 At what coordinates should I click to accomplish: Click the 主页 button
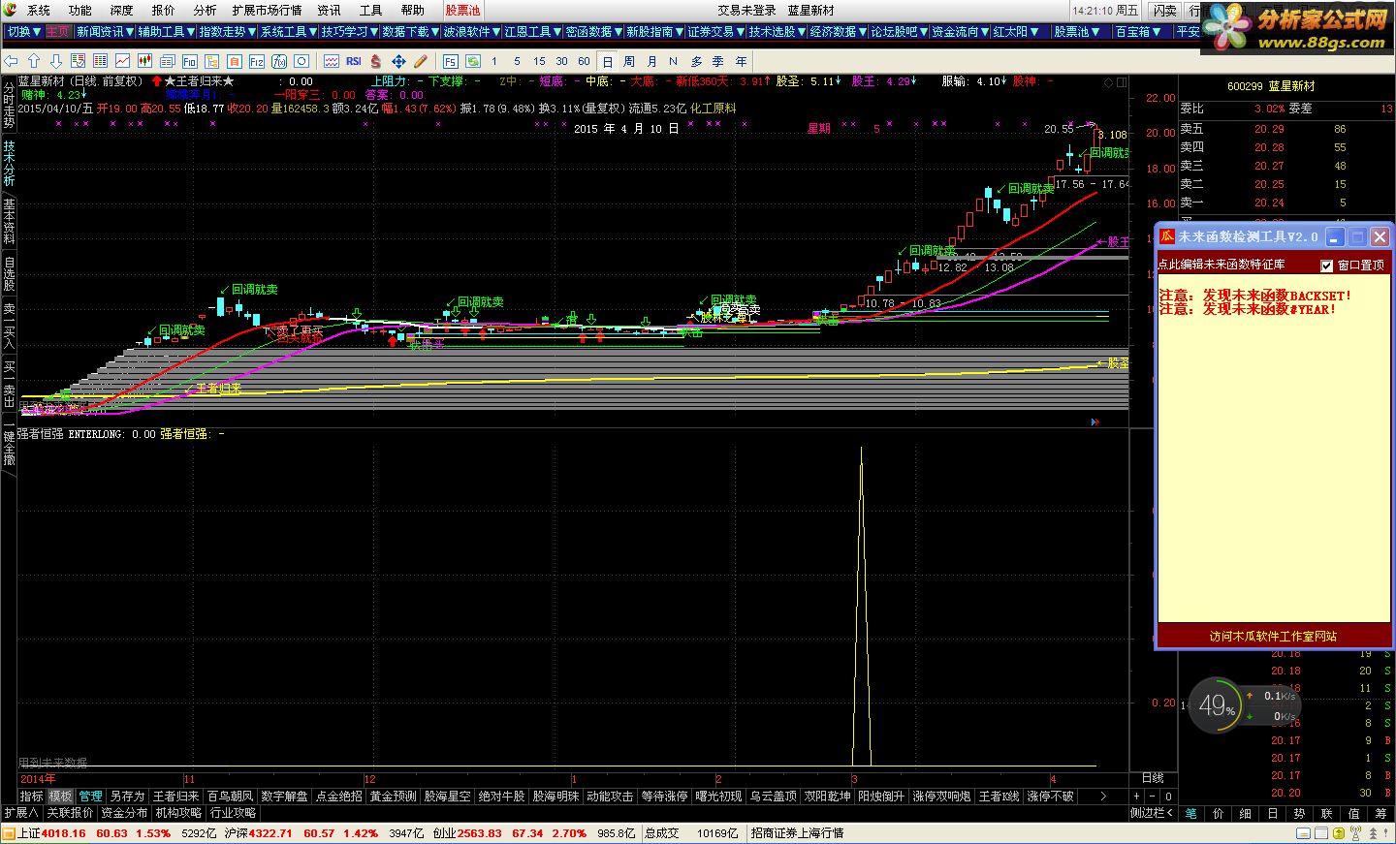57,32
